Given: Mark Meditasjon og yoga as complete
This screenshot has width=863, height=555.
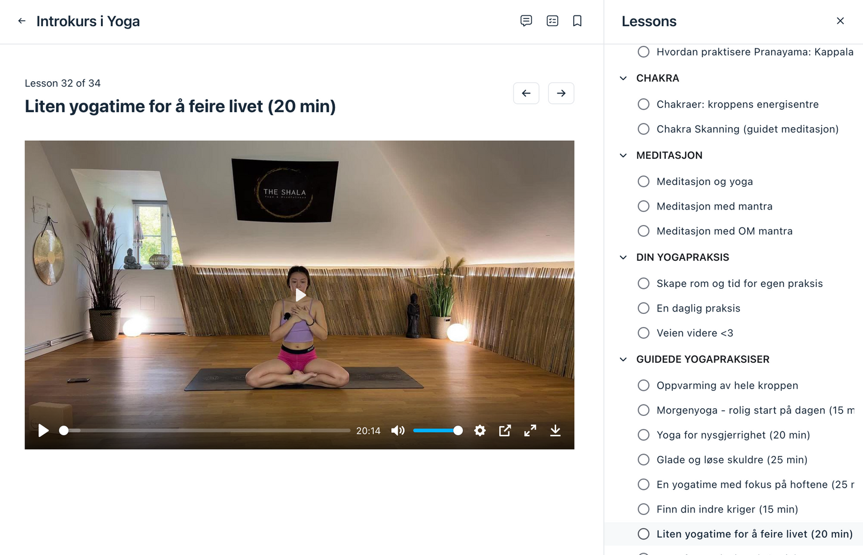Looking at the screenshot, I should [x=643, y=181].
